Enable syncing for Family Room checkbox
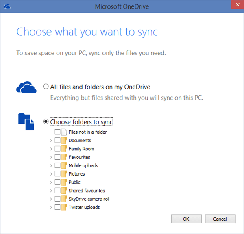 coord(58,149)
